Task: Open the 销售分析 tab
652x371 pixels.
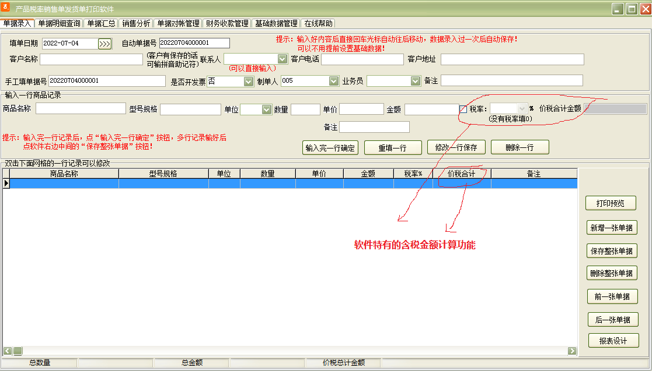Action: [x=136, y=24]
